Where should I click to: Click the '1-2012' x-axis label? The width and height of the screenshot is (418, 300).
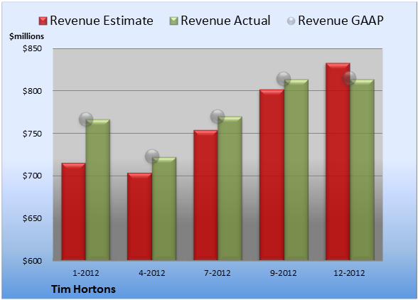click(x=86, y=273)
